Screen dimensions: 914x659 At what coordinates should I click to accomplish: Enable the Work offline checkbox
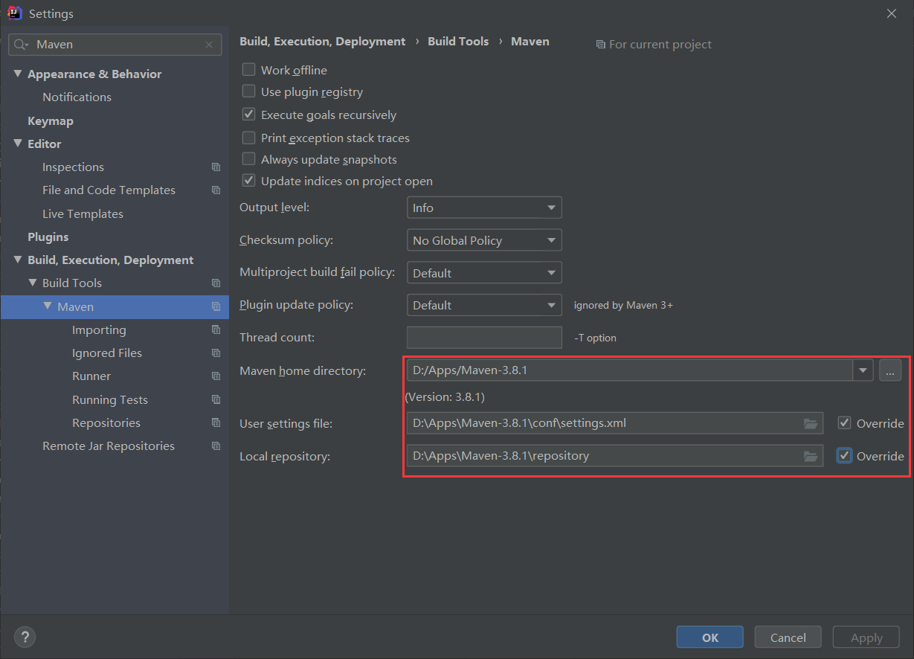(249, 70)
